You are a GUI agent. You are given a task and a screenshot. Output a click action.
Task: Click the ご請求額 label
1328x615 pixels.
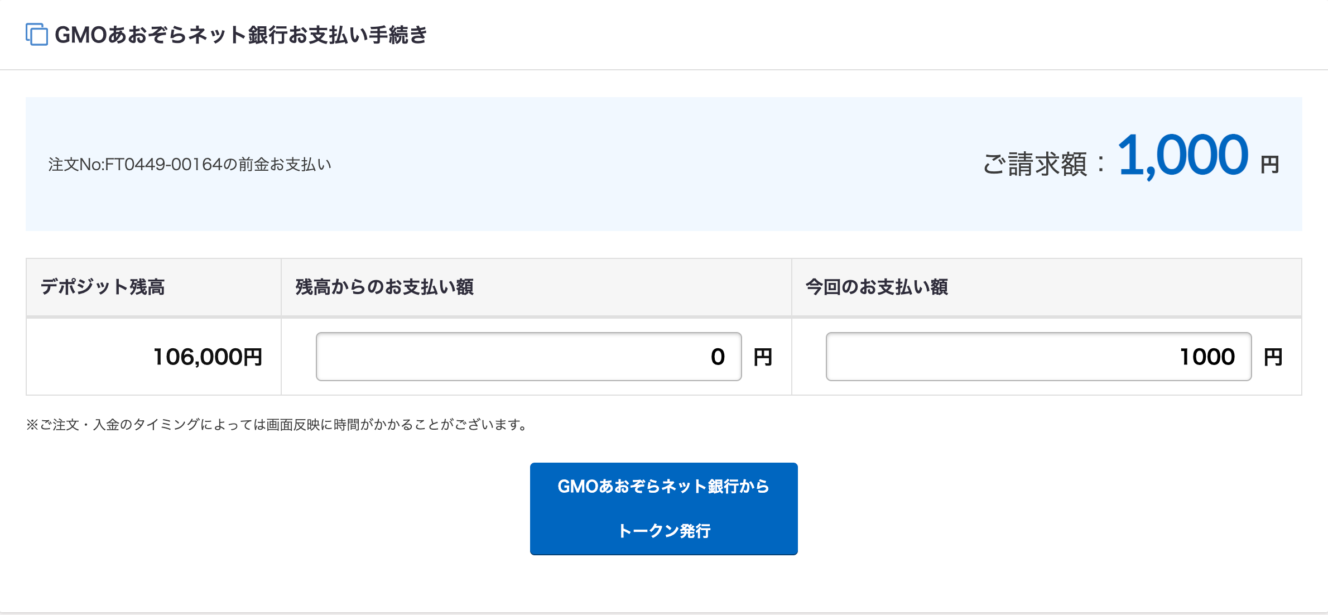(1035, 165)
